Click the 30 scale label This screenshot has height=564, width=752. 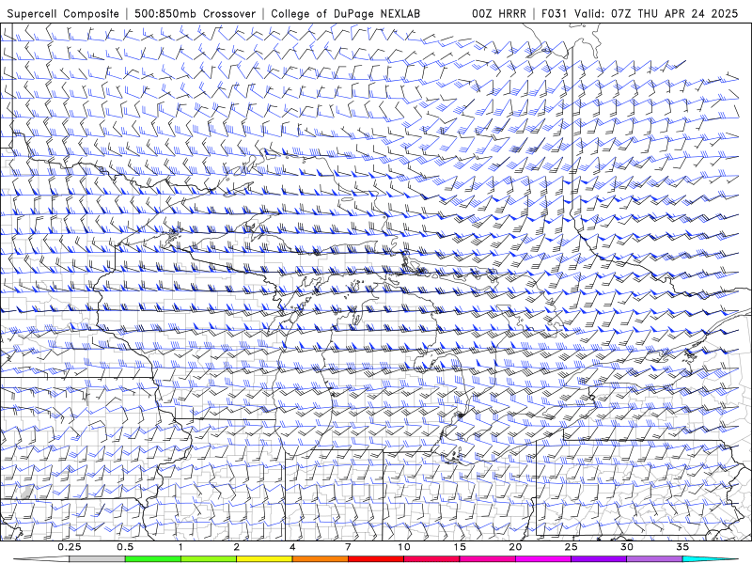coord(627,547)
